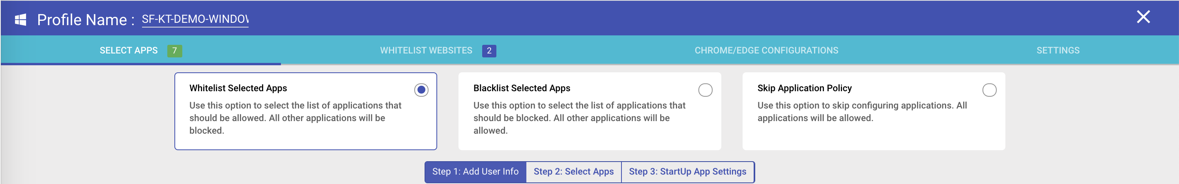Select the Skip Application Policy radio button
The height and width of the screenshot is (184, 1179).
pyautogui.click(x=989, y=90)
